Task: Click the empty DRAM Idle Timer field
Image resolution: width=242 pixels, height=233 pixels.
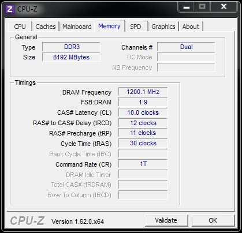Action: (x=143, y=174)
